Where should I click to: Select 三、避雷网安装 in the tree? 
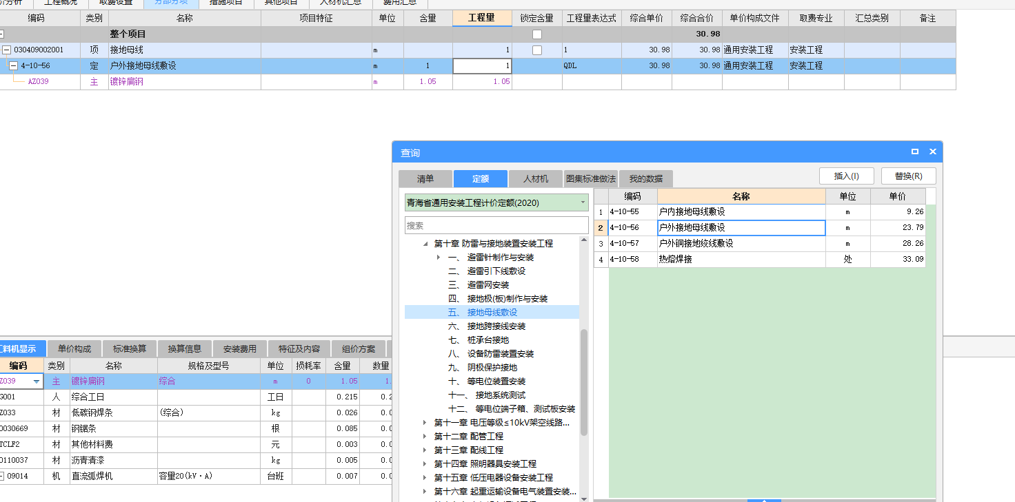478,285
